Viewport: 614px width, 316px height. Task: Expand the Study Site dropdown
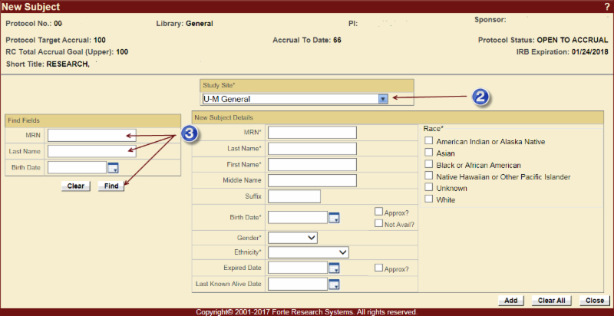(382, 99)
